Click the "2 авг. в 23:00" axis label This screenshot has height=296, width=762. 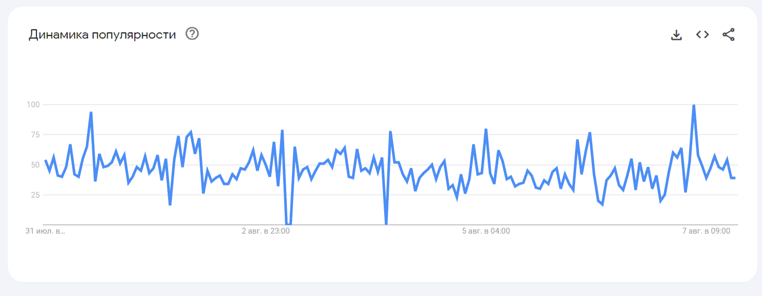click(265, 231)
